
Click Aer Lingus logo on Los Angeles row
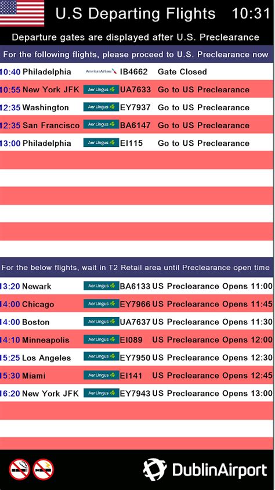pos(101,357)
